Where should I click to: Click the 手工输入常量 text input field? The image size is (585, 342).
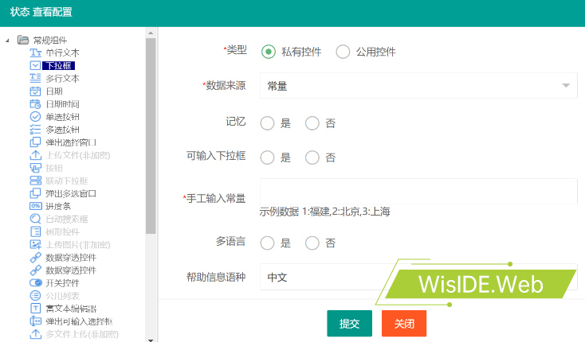418,192
